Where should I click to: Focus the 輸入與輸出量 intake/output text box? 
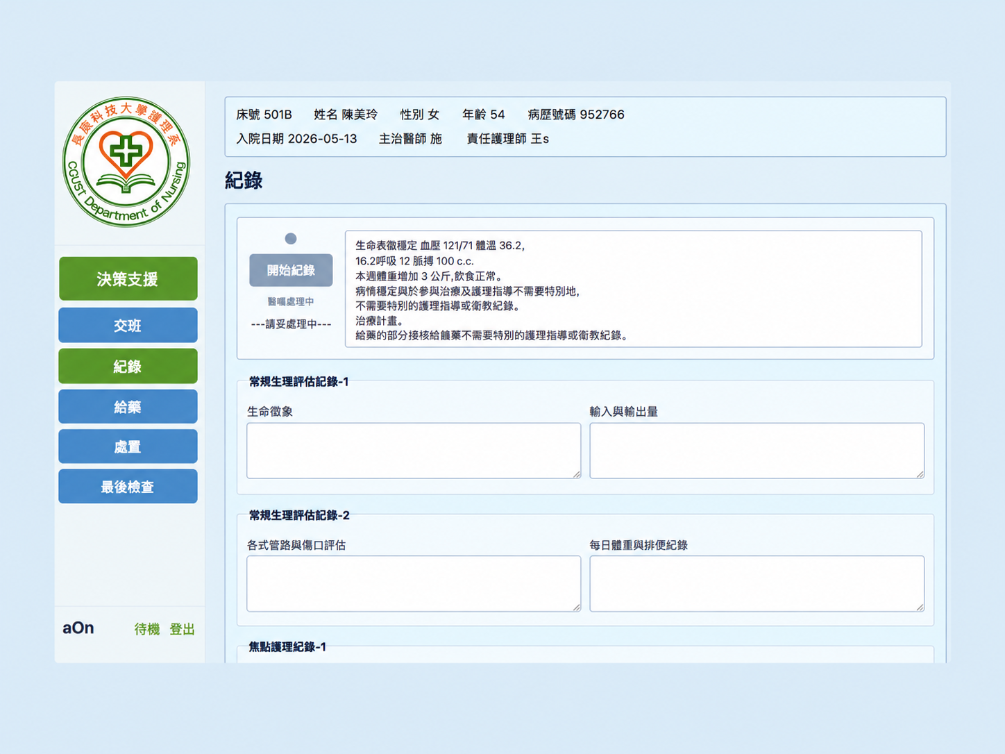(x=757, y=451)
